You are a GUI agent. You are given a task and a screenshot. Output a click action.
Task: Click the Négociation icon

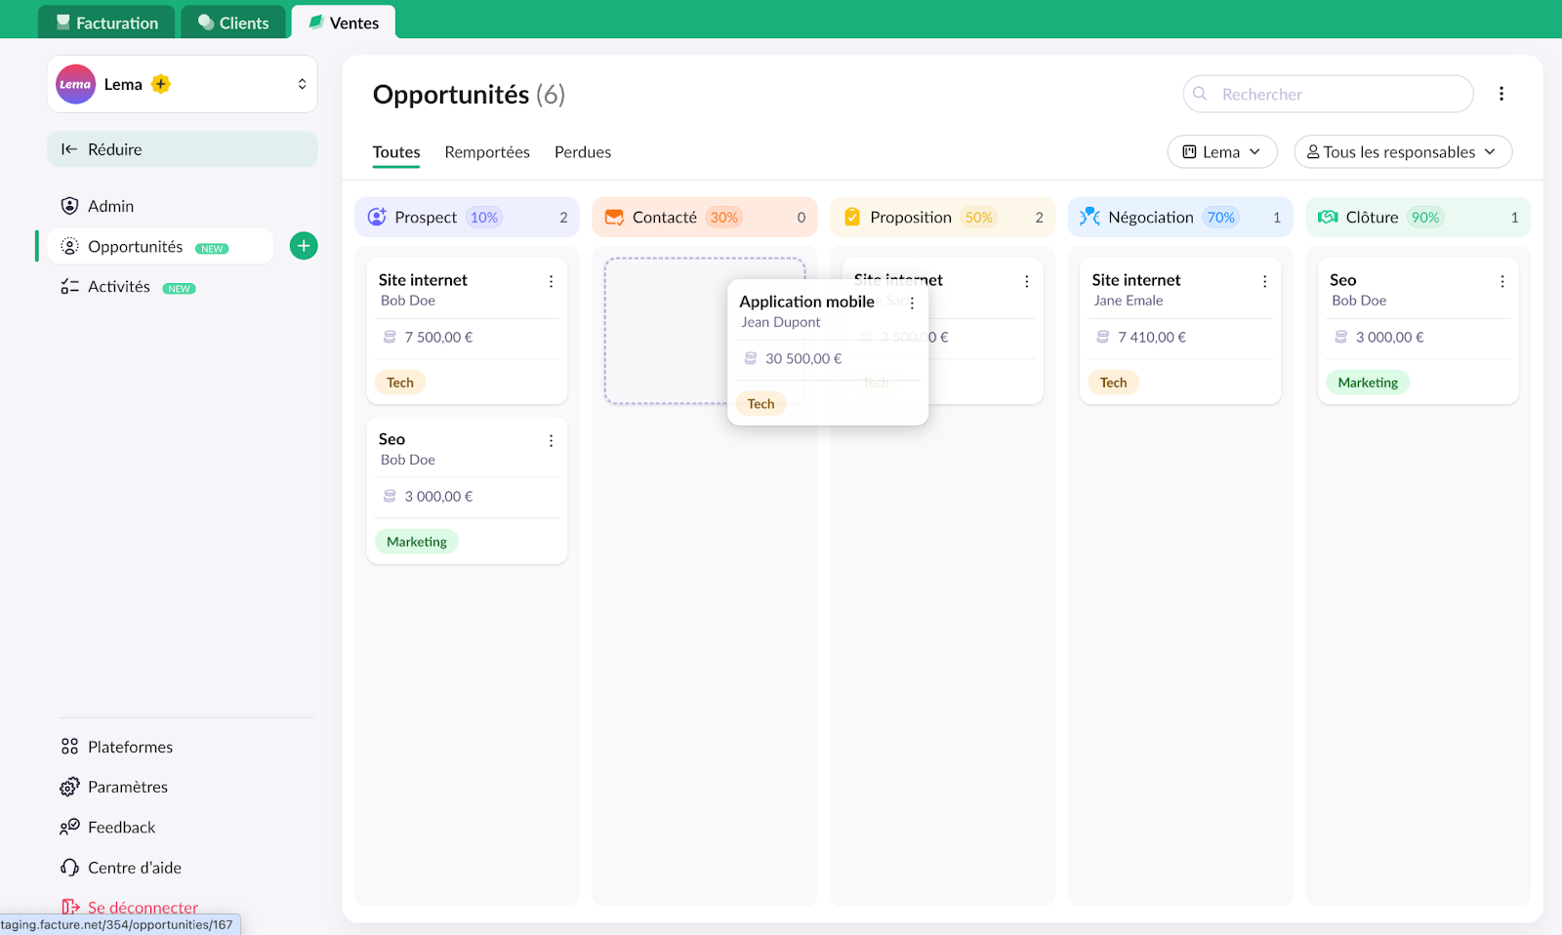click(x=1089, y=217)
